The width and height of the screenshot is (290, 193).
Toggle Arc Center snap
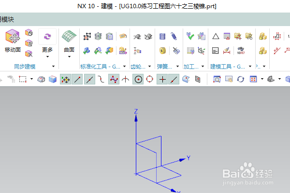[x=138, y=80]
